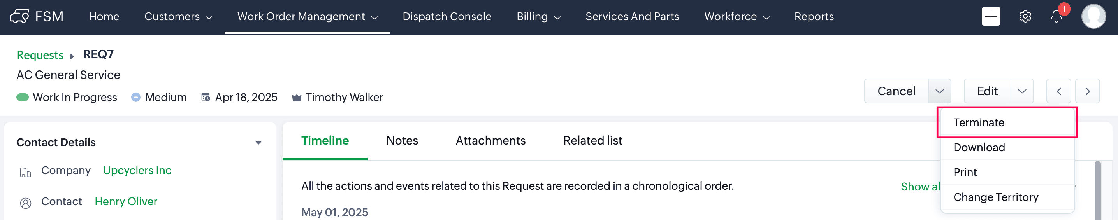Screen dimensions: 1118x220
Task: Switch to the Notes tab
Action: point(402,140)
